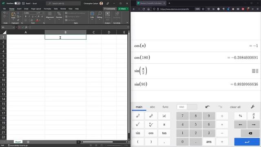Switch to the Draw ribbon tab
The image size is (261, 147).
[x=26, y=9]
